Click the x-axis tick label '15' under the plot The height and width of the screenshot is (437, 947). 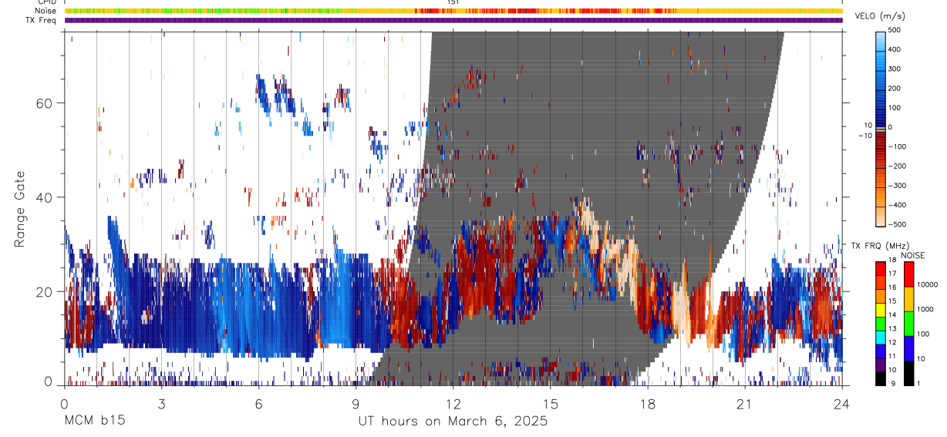(x=550, y=403)
